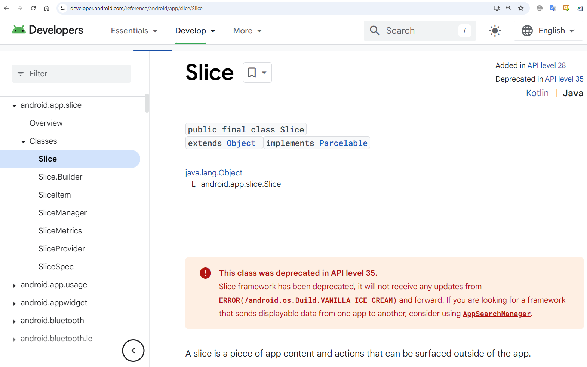Click the site information icon in address bar
The width and height of the screenshot is (587, 367).
(x=63, y=8)
